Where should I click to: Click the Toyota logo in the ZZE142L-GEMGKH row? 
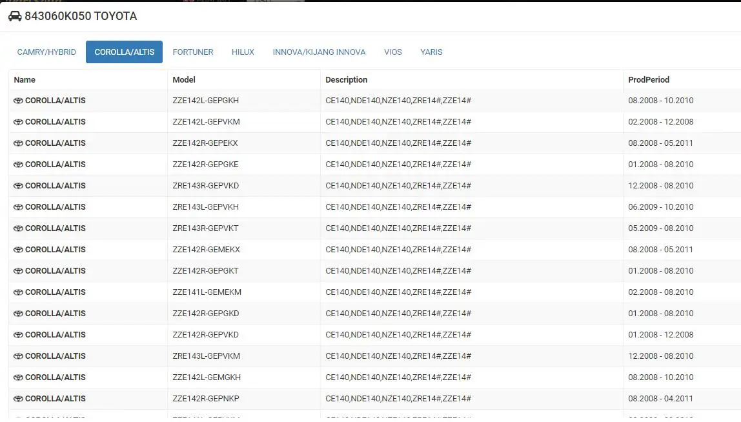pos(19,377)
